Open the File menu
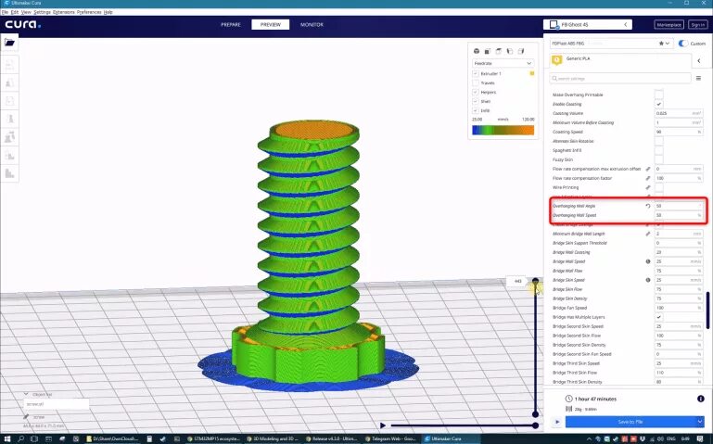Viewport: 713px width, 444px height. 5,12
